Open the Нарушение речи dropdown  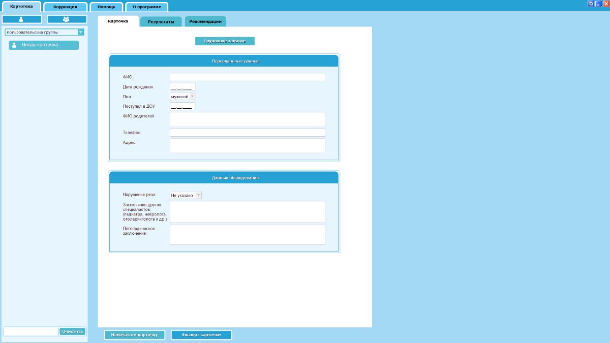(x=186, y=195)
